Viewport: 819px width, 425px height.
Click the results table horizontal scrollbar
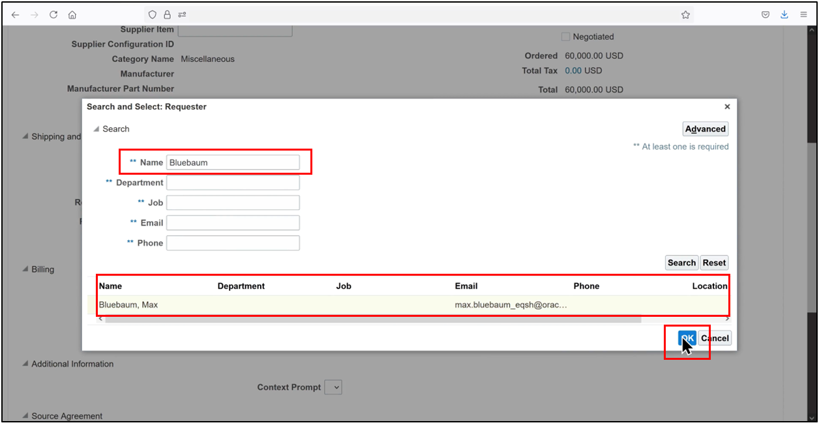365,319
